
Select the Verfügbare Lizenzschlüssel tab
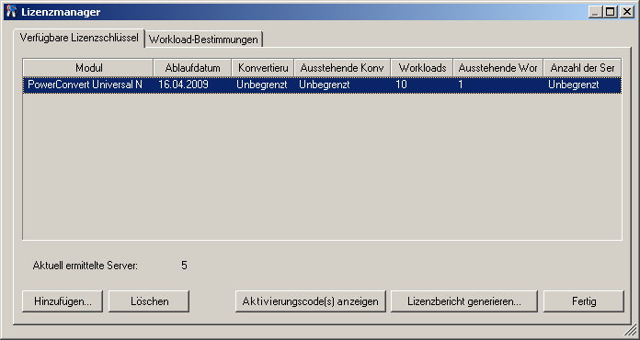pyautogui.click(x=79, y=38)
